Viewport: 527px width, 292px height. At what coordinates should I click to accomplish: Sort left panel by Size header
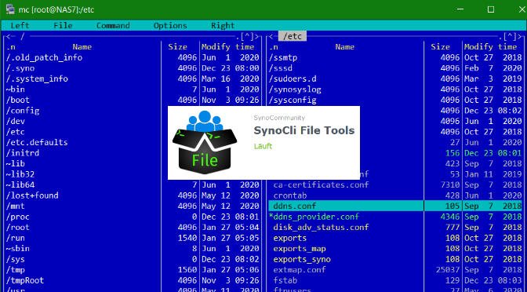177,47
